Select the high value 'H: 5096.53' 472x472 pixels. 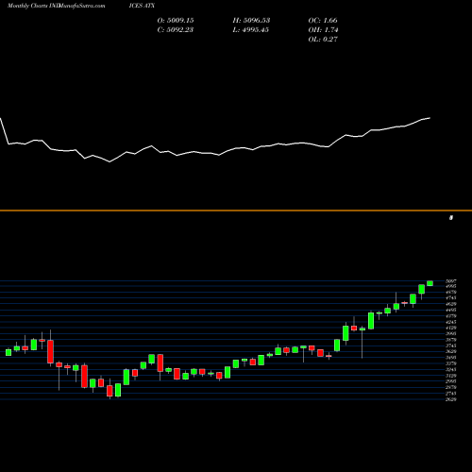(251, 21)
